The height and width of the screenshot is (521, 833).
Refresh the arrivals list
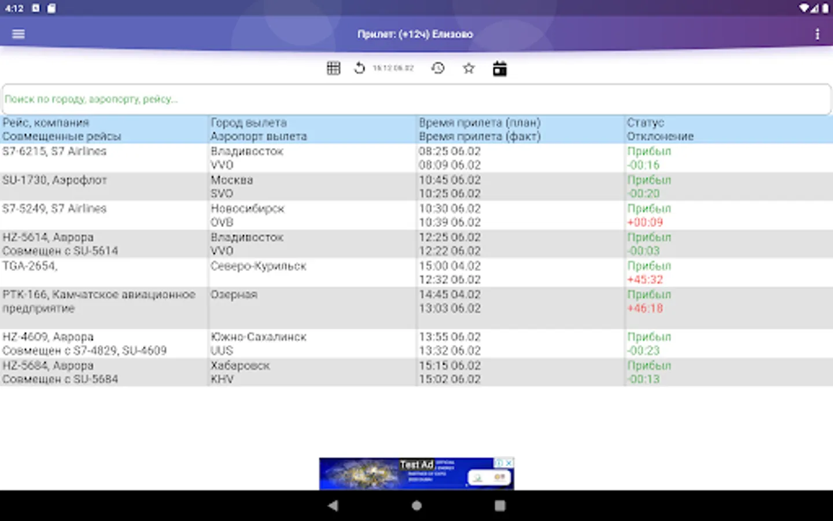tap(359, 68)
